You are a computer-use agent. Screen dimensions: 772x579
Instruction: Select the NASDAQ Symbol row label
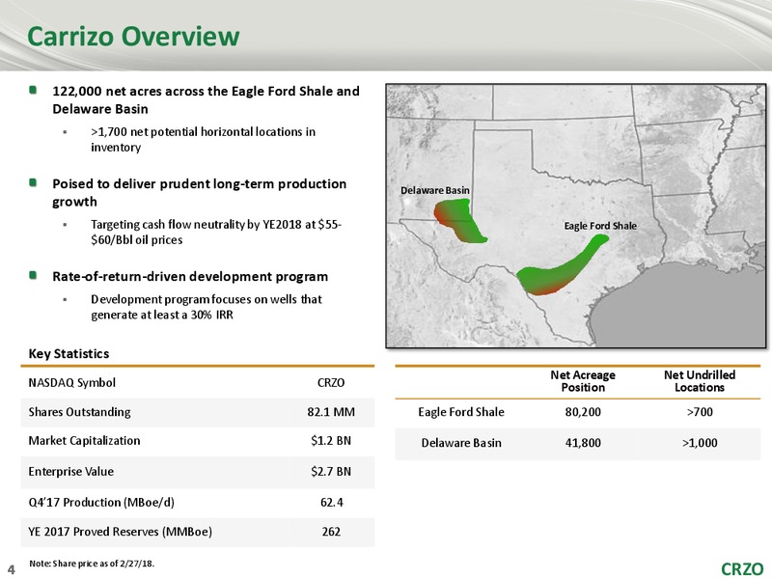pyautogui.click(x=71, y=382)
